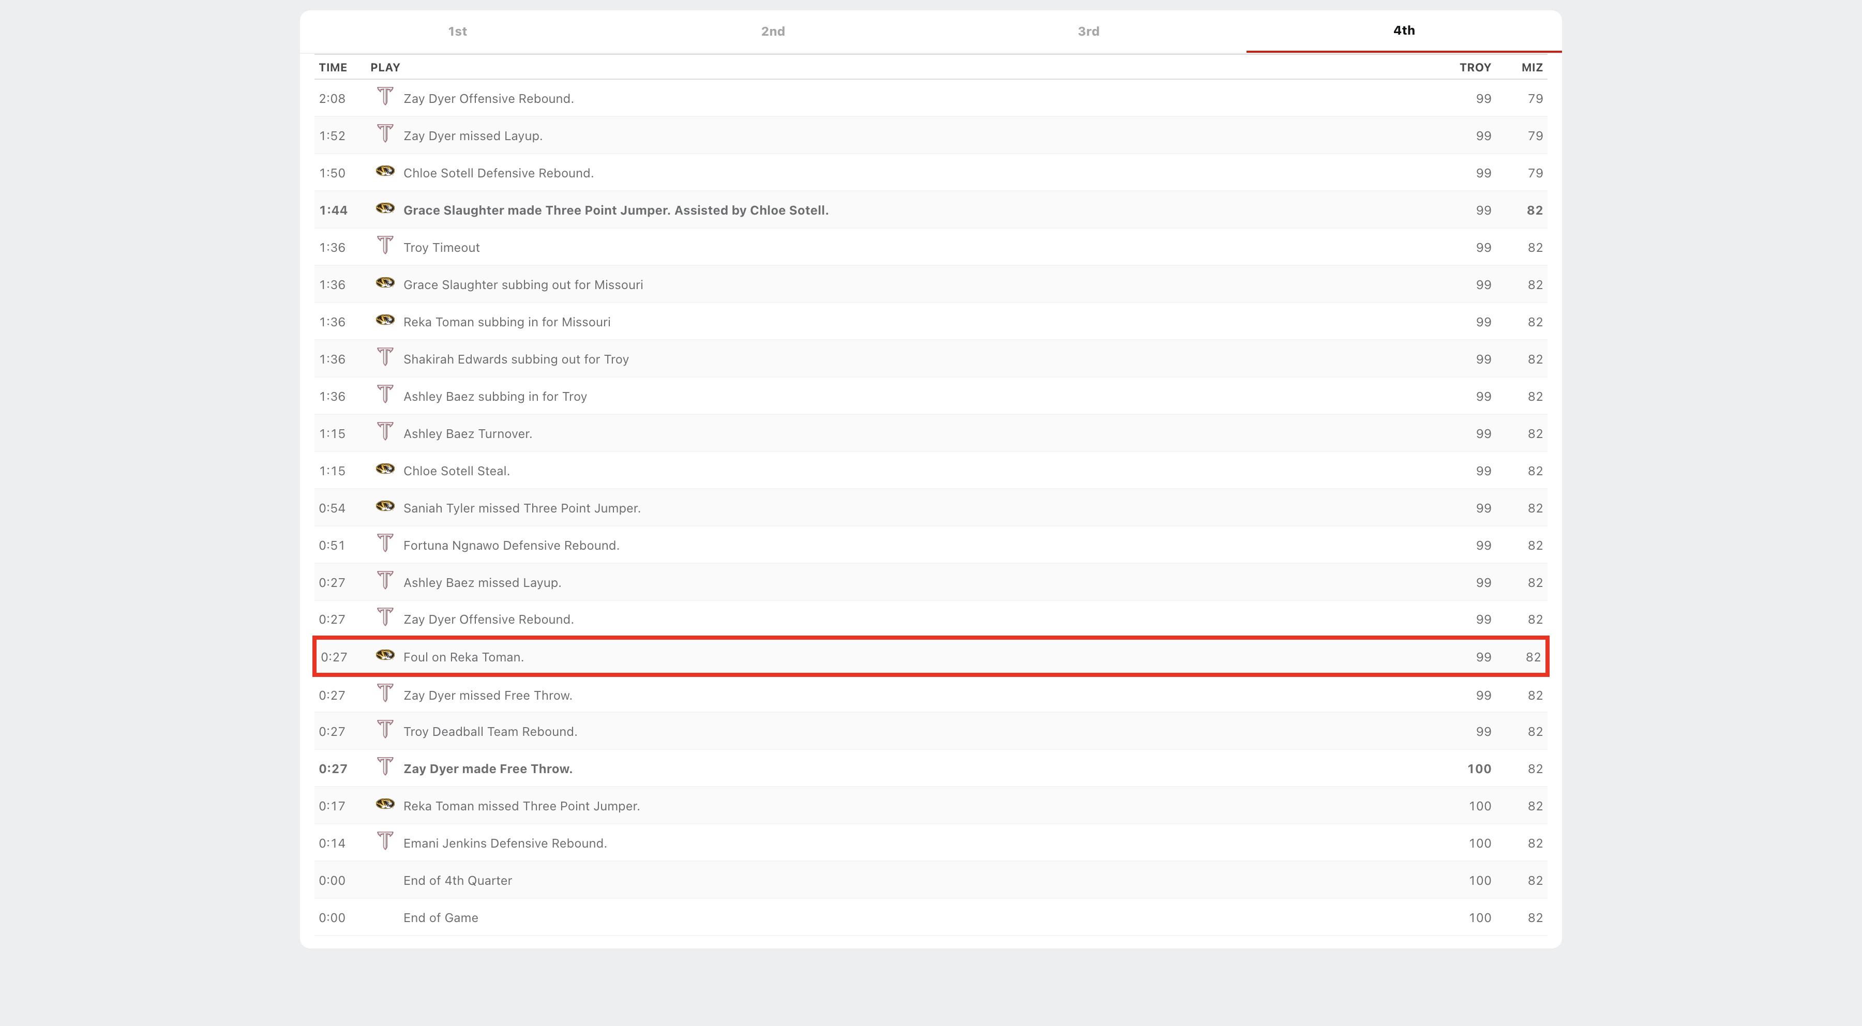Viewport: 1862px width, 1026px height.
Task: Click the active 4th quarter tab
Action: tap(1404, 31)
